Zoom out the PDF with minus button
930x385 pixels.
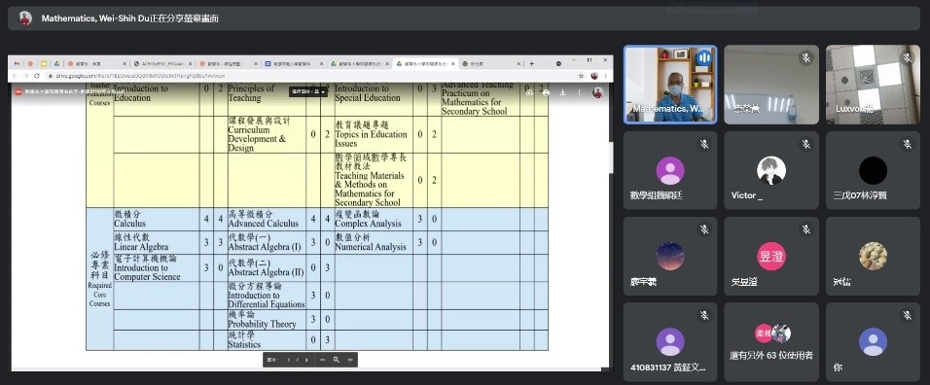pyautogui.click(x=322, y=360)
